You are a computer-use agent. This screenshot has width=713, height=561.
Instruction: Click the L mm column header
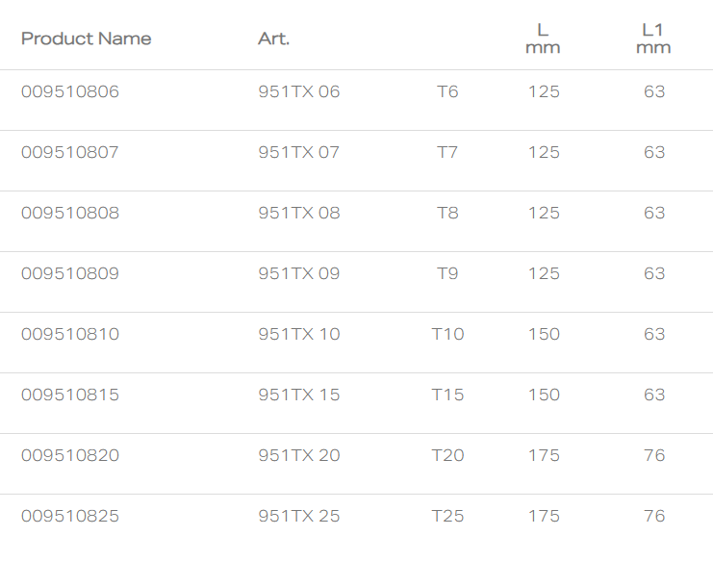click(x=543, y=38)
